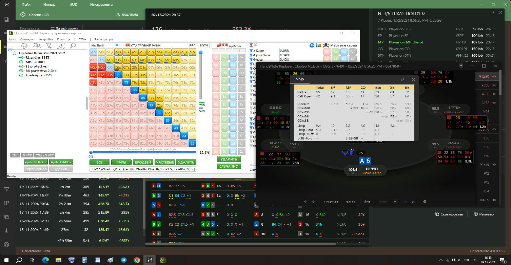Click the eye icon next to ¥1429
This screenshot has width=511, height=265.
pyautogui.click(x=494, y=165)
